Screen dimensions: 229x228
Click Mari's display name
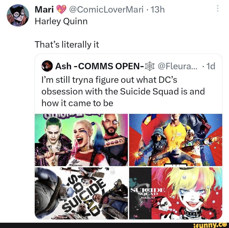[x=45, y=8]
